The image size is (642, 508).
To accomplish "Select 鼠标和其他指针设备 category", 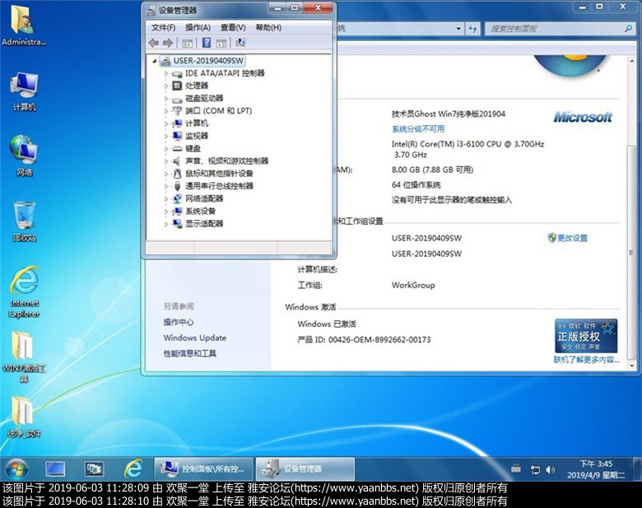I will 219,173.
